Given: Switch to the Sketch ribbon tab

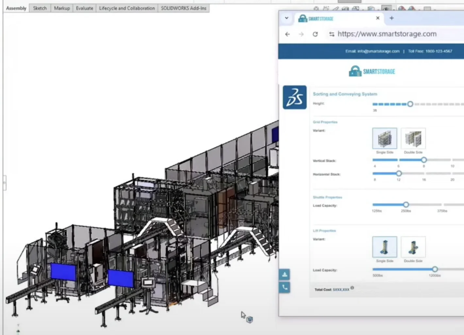Looking at the screenshot, I should pyautogui.click(x=40, y=8).
